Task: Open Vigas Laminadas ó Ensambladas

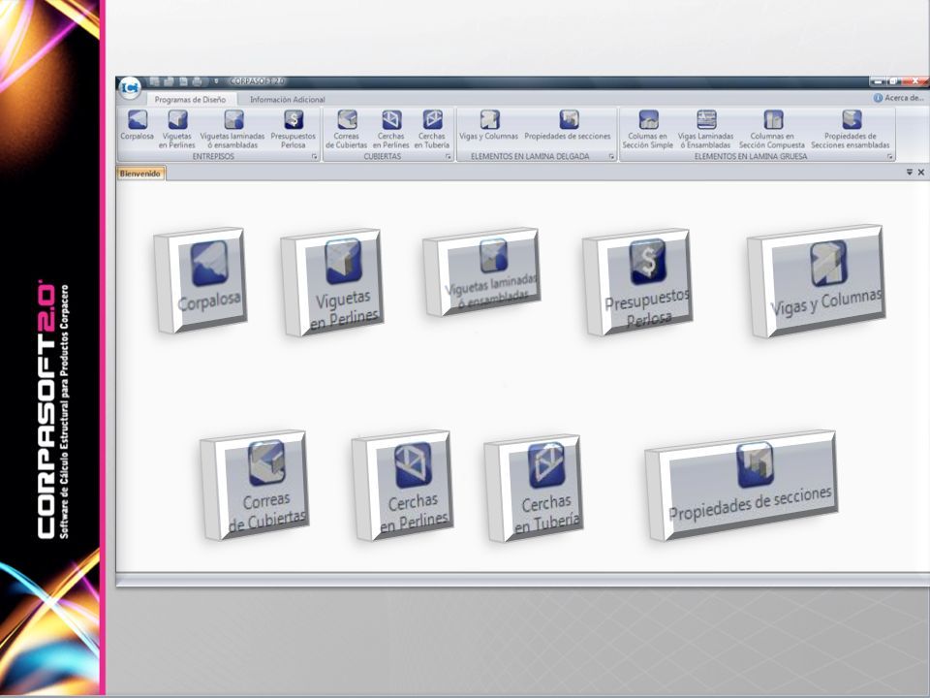Action: (706, 129)
